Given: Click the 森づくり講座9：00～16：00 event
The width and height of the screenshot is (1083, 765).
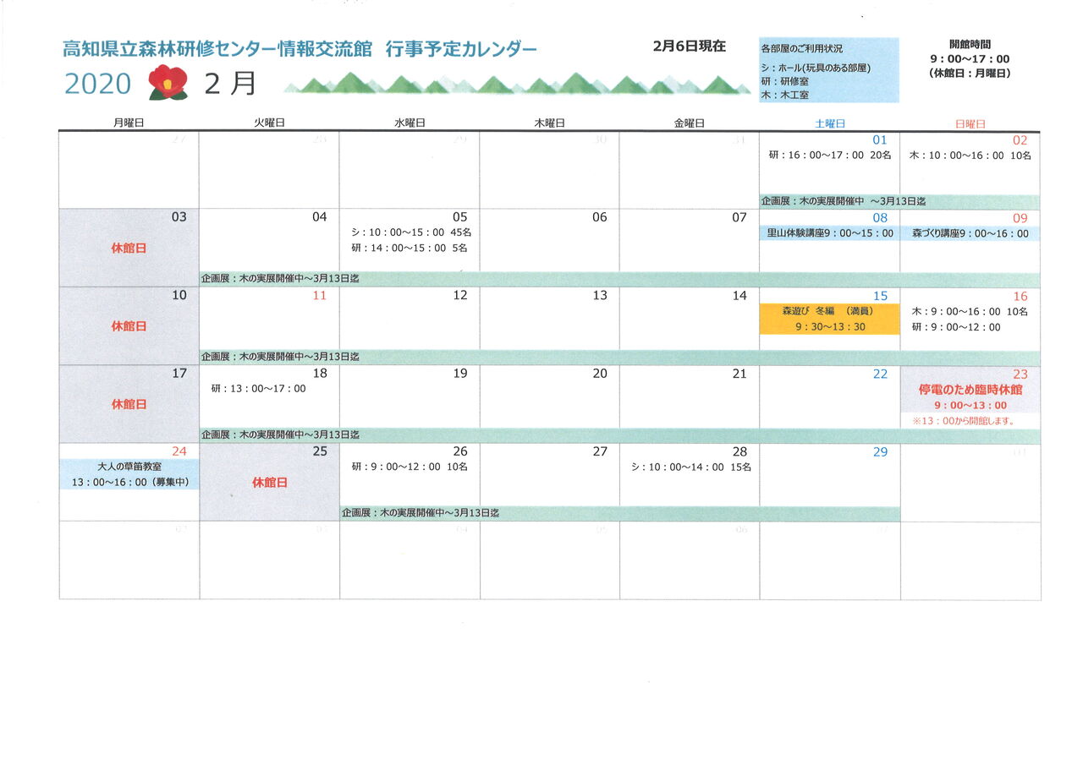Looking at the screenshot, I should (970, 233).
